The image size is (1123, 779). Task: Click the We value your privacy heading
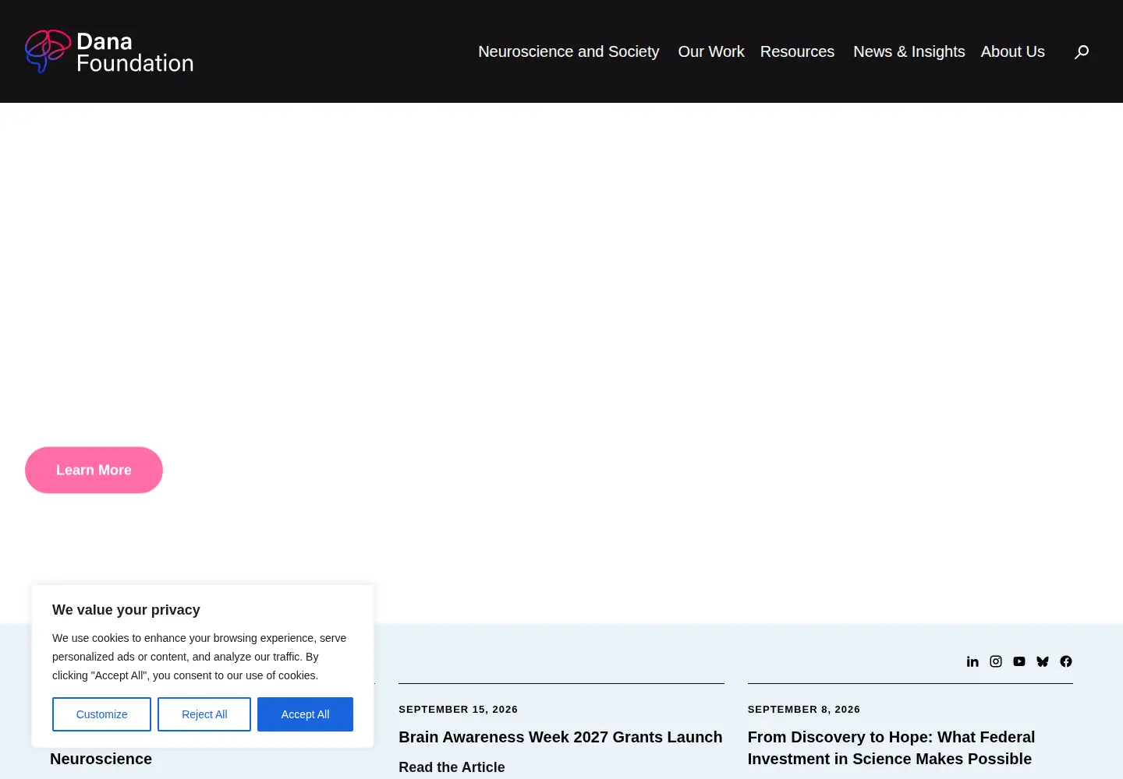tap(126, 610)
